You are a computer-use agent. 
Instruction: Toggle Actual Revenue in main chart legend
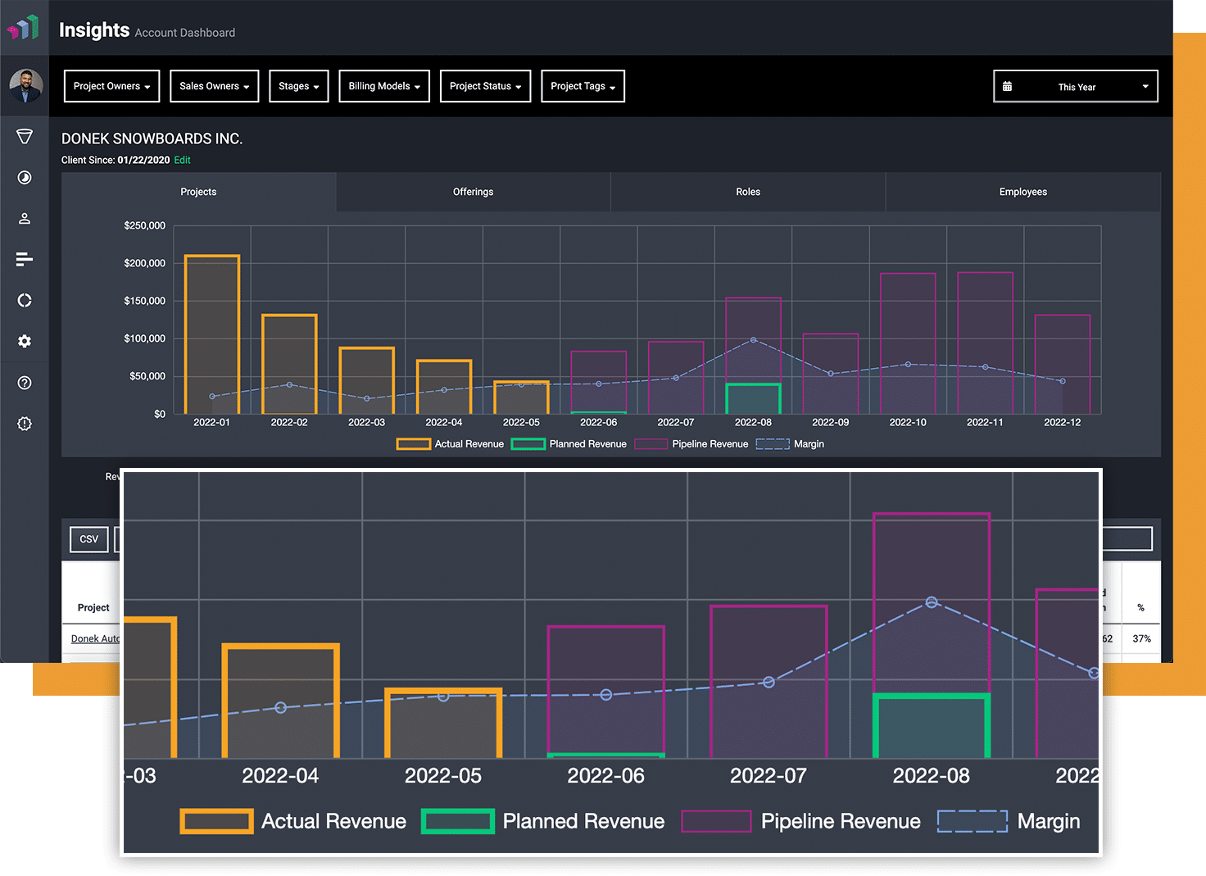[x=451, y=444]
